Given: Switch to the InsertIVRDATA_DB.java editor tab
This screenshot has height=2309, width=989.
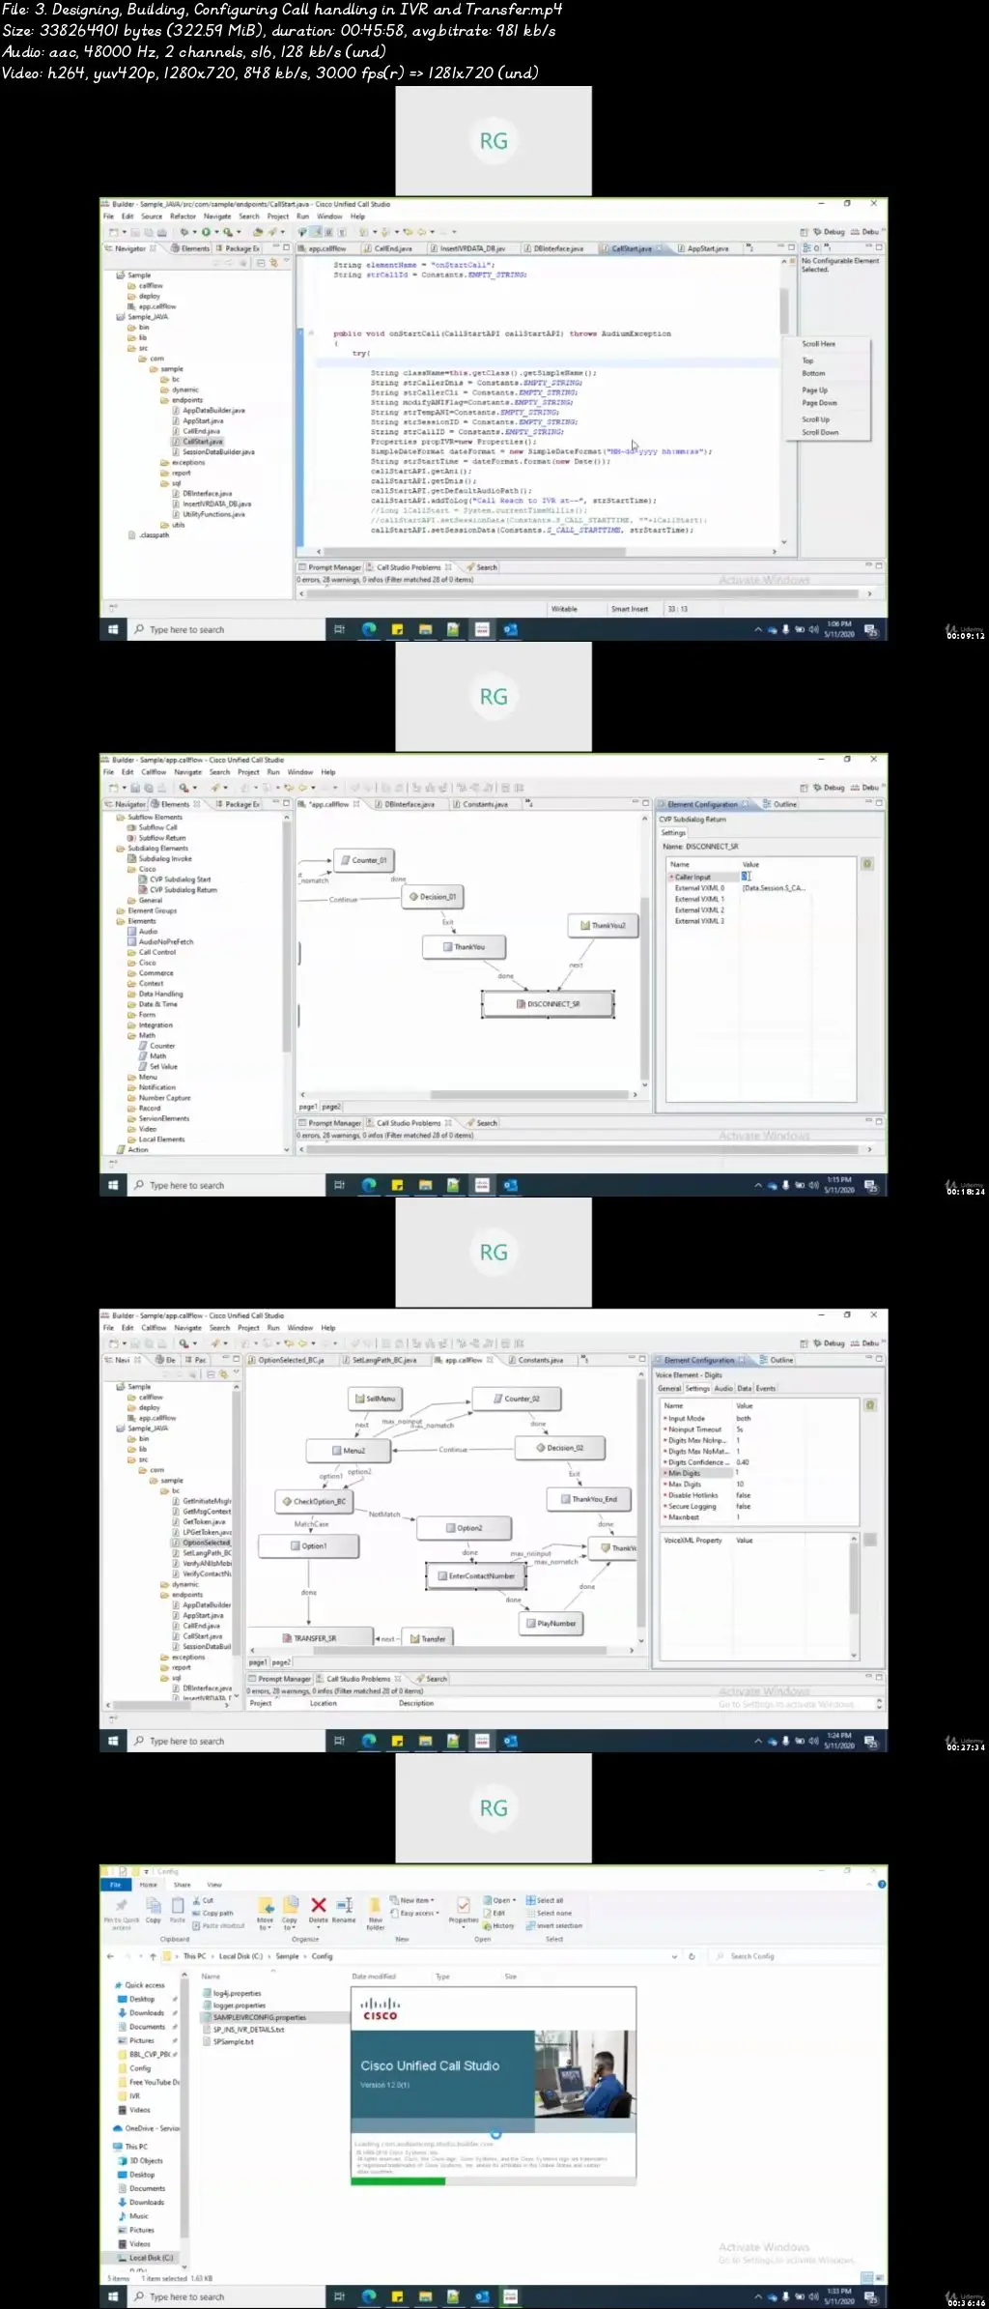Looking at the screenshot, I should pyautogui.click(x=471, y=249).
